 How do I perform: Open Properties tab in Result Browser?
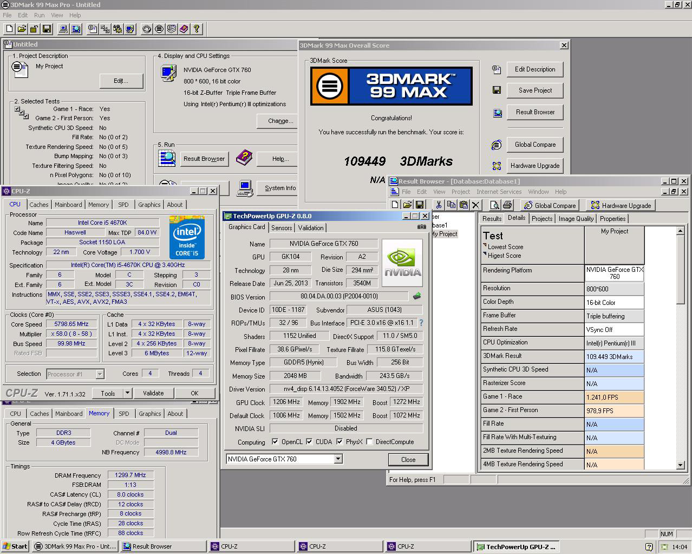click(612, 219)
